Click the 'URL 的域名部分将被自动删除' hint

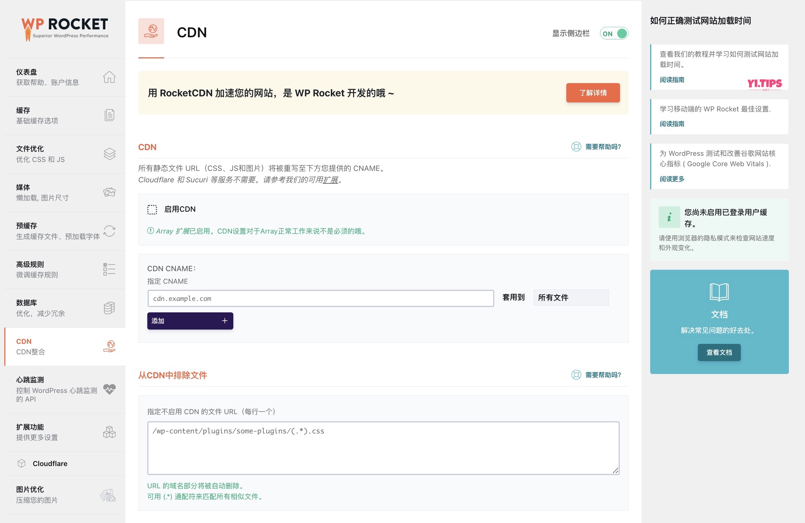pyautogui.click(x=196, y=486)
